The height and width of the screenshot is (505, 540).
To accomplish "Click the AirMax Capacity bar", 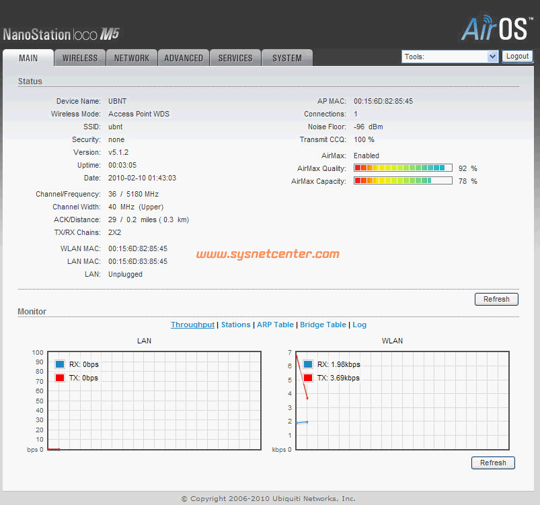I will point(403,181).
